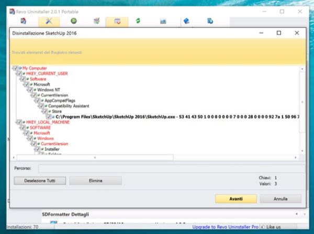Collapse the AppCompatFlags tree branch
The height and width of the screenshot is (234, 314).
(x=35, y=101)
